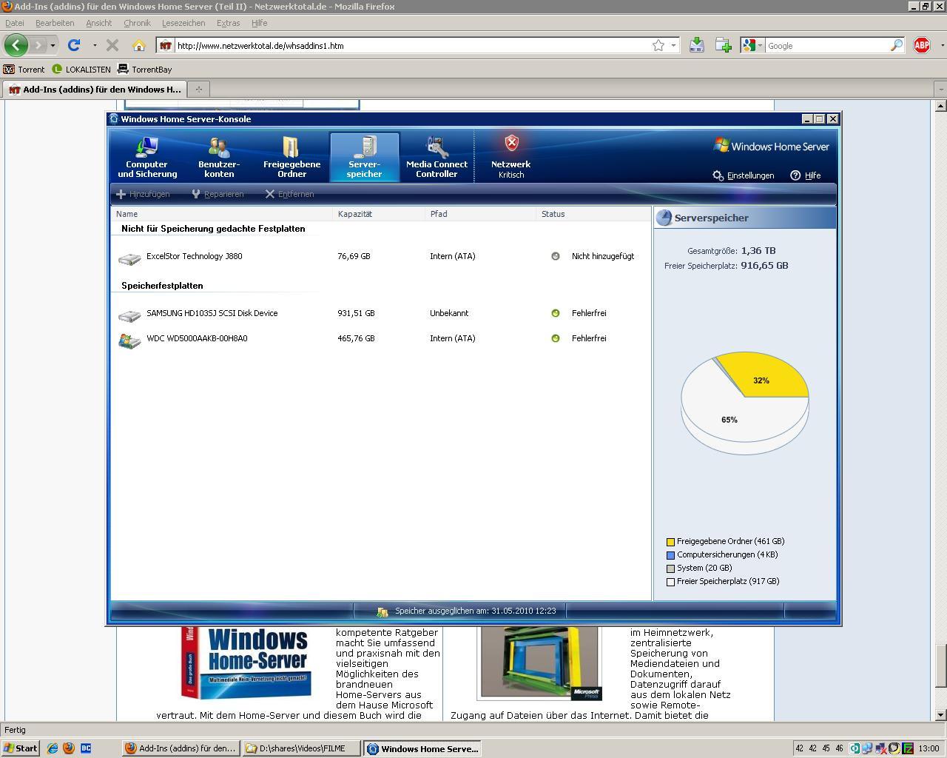947x758 pixels.
Task: Click the Hinzufügen toolbar button
Action: coord(144,194)
